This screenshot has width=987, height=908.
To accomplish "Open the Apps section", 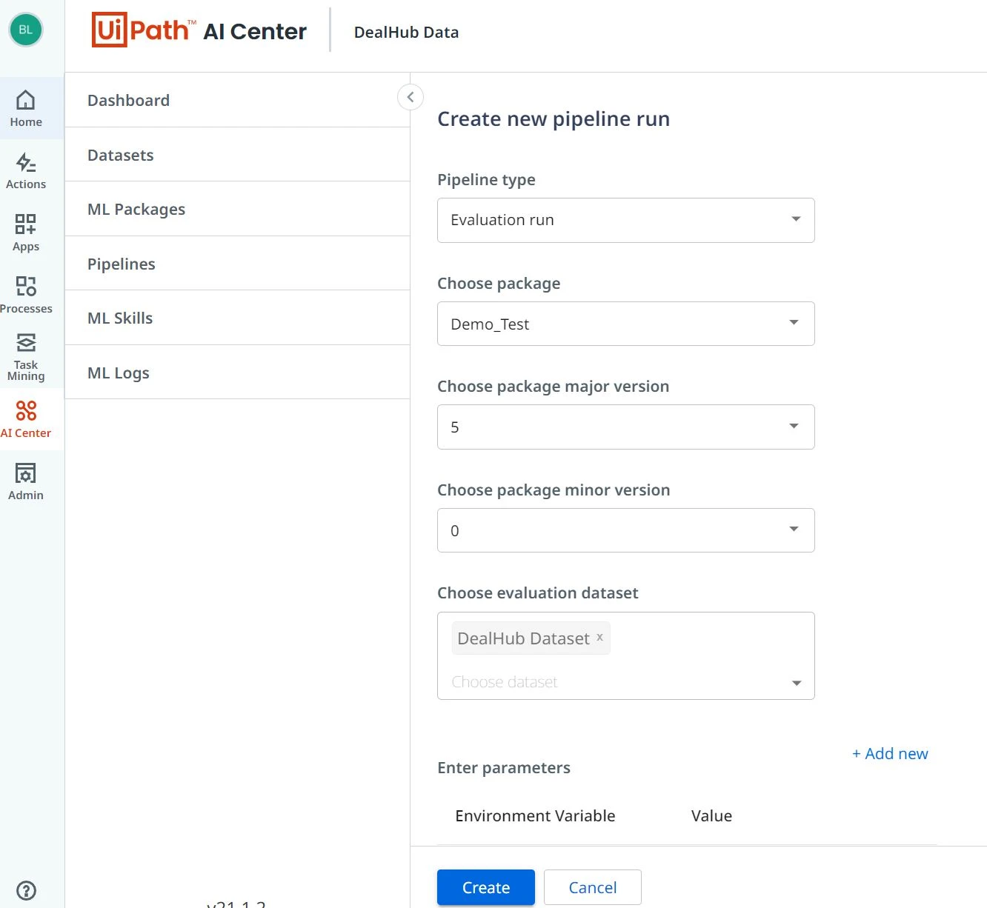I will click(x=26, y=233).
